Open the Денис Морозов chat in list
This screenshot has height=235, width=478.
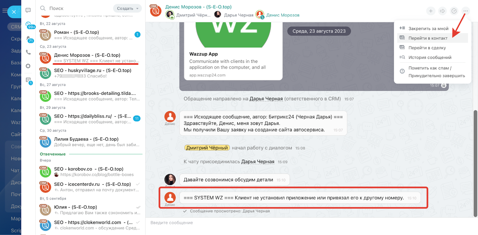[90, 58]
